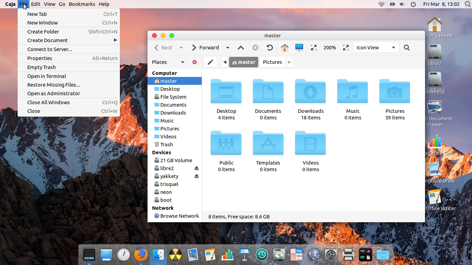
Task: Open the Forward history dropdown arrow
Action: pos(227,47)
